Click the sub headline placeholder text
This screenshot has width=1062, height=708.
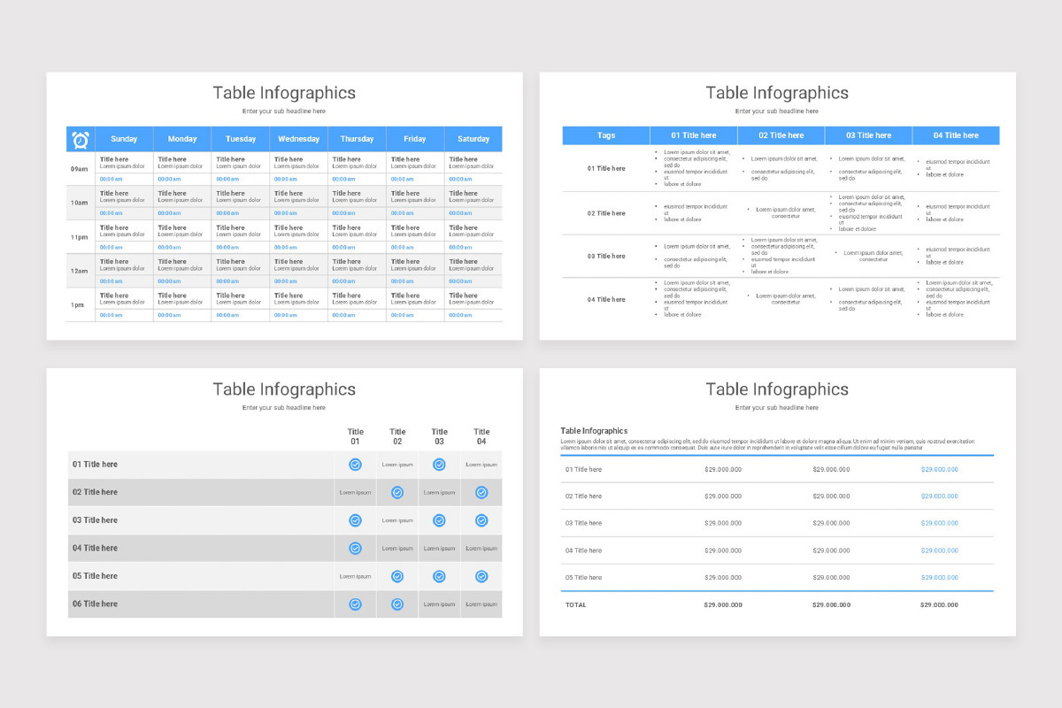click(x=283, y=111)
